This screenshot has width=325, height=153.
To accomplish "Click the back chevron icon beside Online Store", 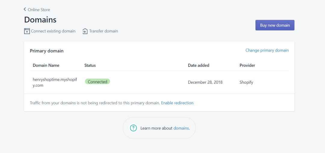I will (x=25, y=9).
